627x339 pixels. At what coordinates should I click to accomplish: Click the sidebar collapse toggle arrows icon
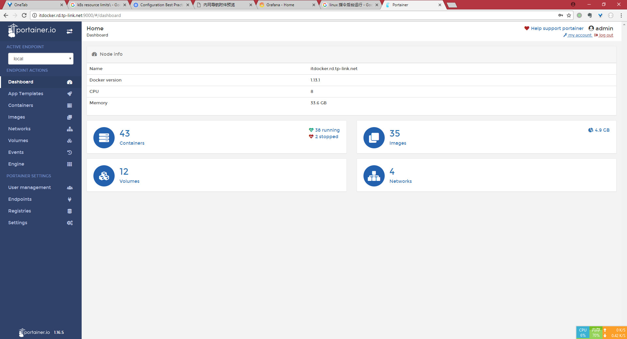tap(70, 31)
